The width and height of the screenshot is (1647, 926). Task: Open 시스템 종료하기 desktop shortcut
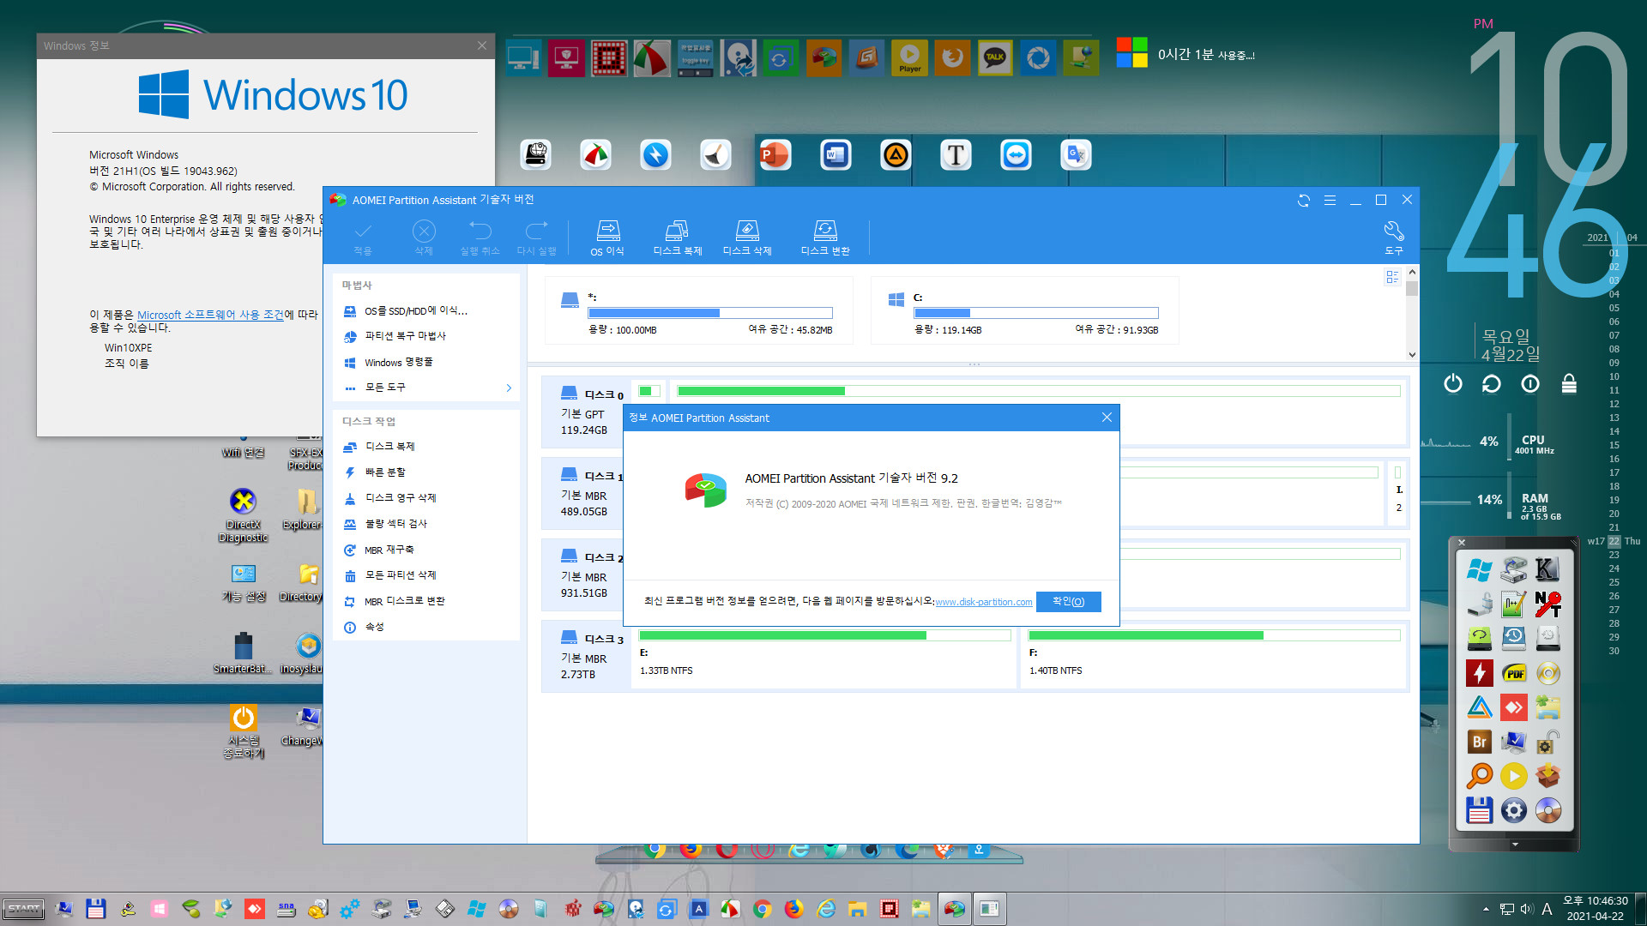(x=244, y=731)
